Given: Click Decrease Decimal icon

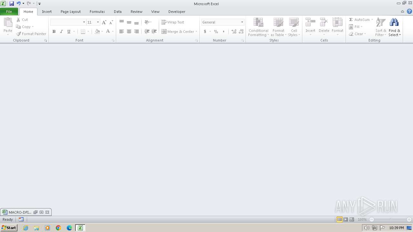Looking at the screenshot, I should [x=241, y=32].
